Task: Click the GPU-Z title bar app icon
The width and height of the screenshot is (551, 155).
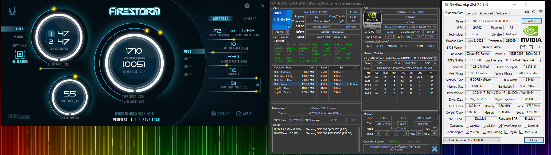Action: (x=446, y=5)
